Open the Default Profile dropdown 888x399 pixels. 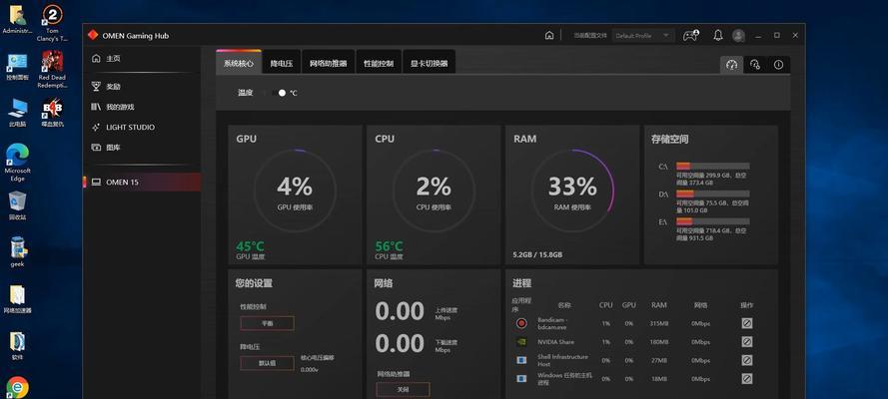tap(643, 36)
